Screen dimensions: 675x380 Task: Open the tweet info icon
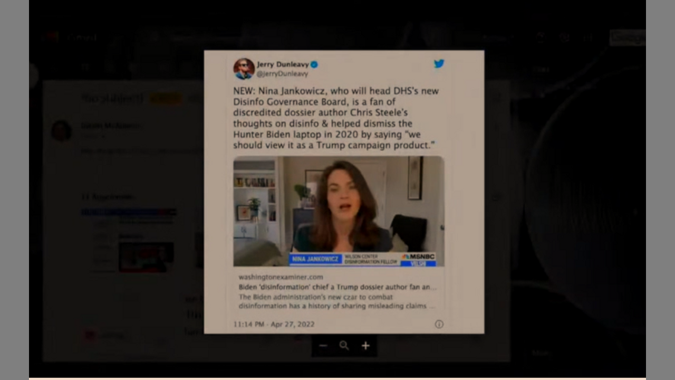click(439, 324)
